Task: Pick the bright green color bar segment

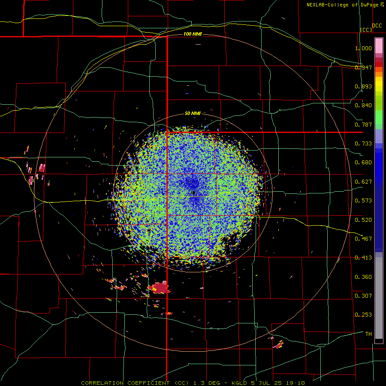Action: (x=379, y=117)
